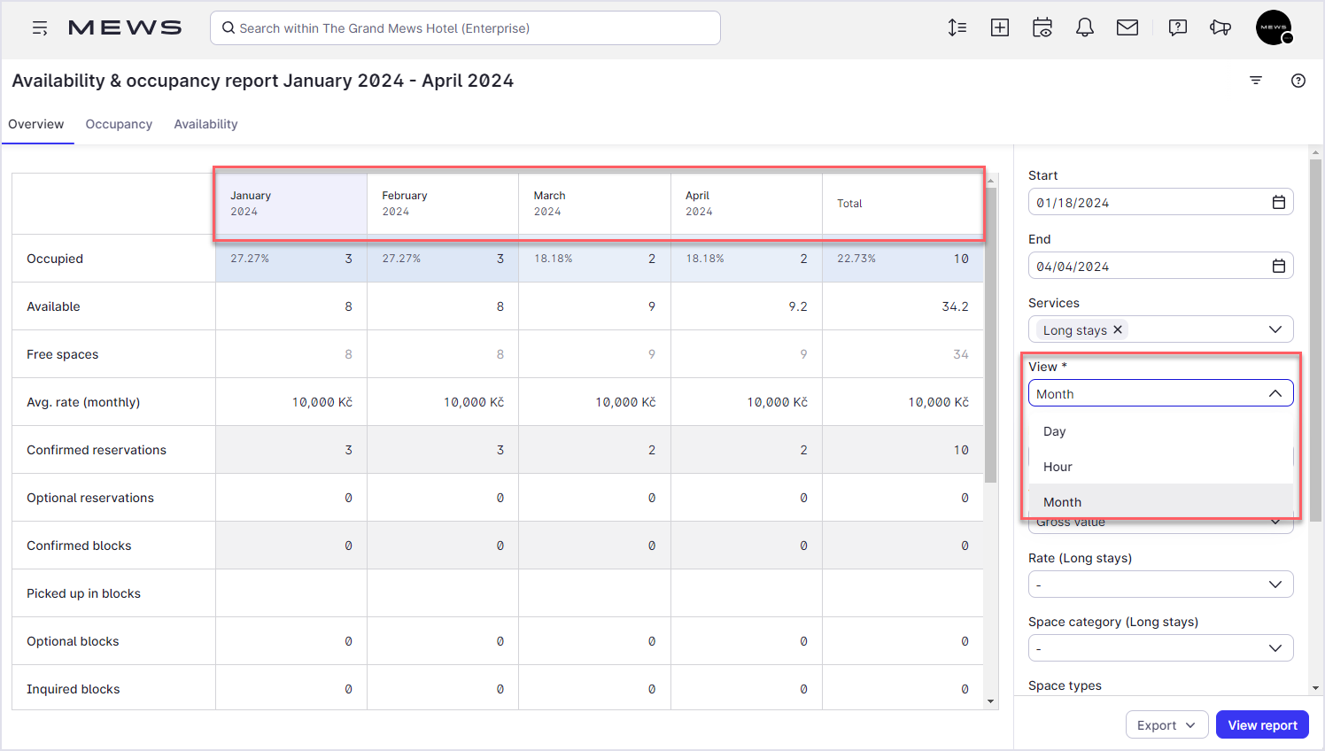
Task: Expand the Rate (Long stays) dropdown
Action: 1160,585
